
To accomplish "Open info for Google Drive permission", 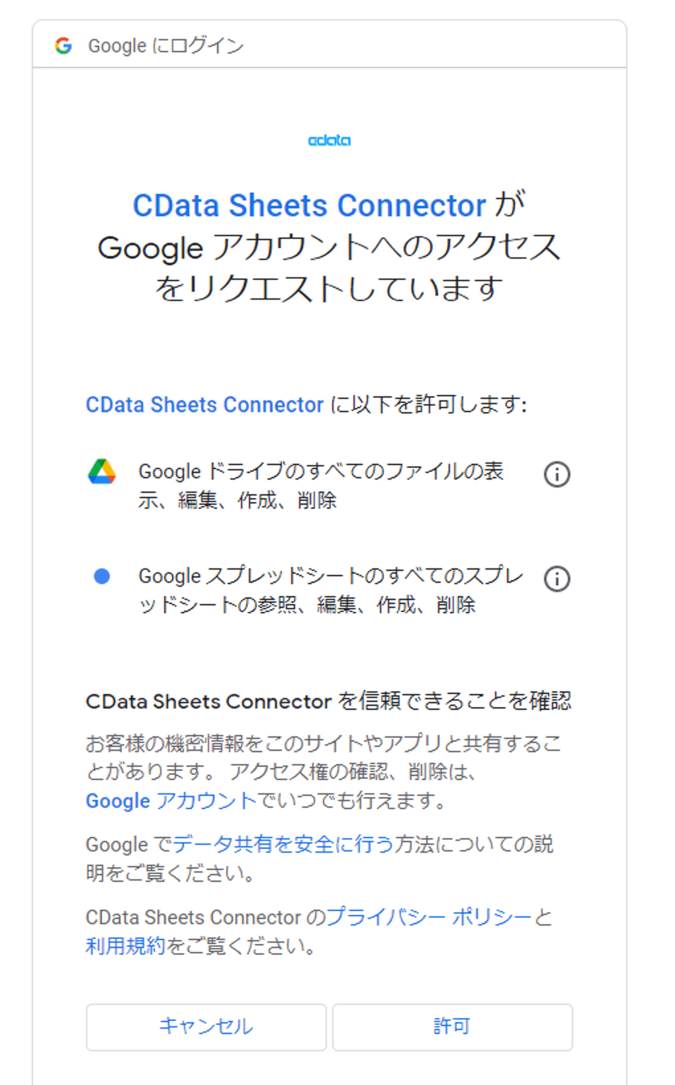I will pos(557,474).
